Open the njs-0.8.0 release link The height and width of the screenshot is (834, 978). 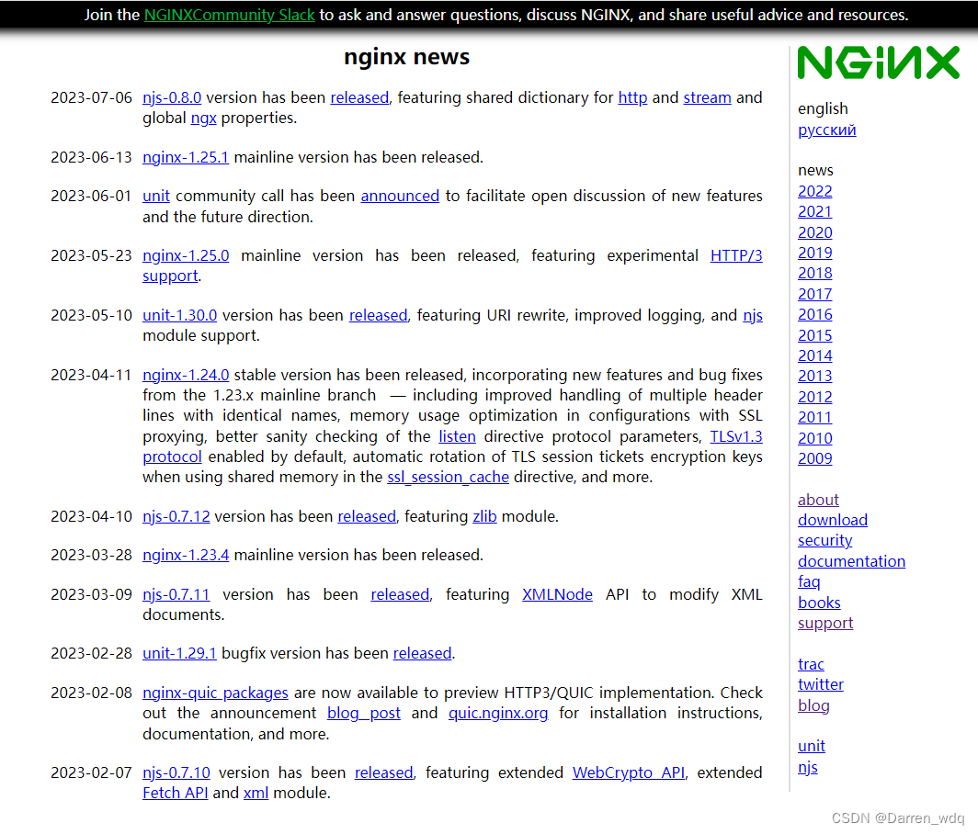click(172, 98)
